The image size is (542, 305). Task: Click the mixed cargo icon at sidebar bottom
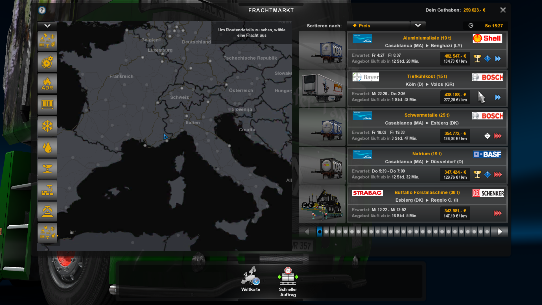(x=47, y=233)
